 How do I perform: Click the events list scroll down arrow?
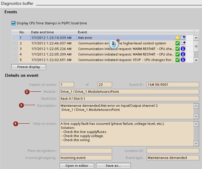[x=196, y=60]
